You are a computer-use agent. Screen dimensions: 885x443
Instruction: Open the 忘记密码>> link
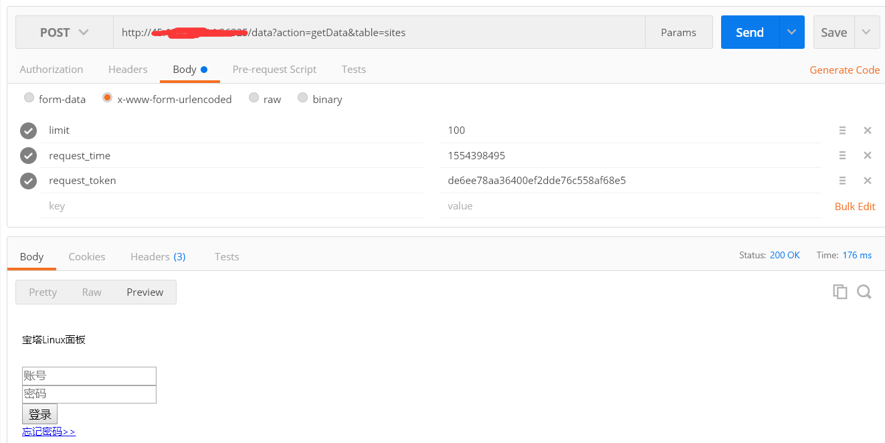click(x=49, y=432)
